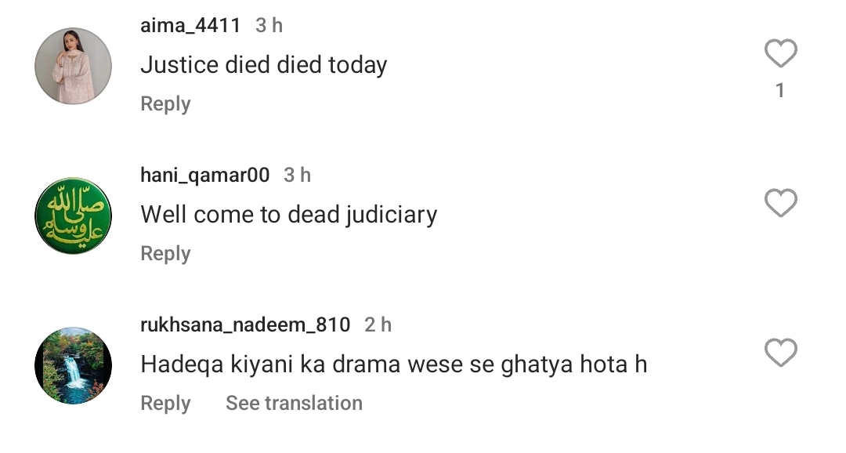Select the heart icon next to the dead judiciary comment
The image size is (846, 453).
[779, 202]
